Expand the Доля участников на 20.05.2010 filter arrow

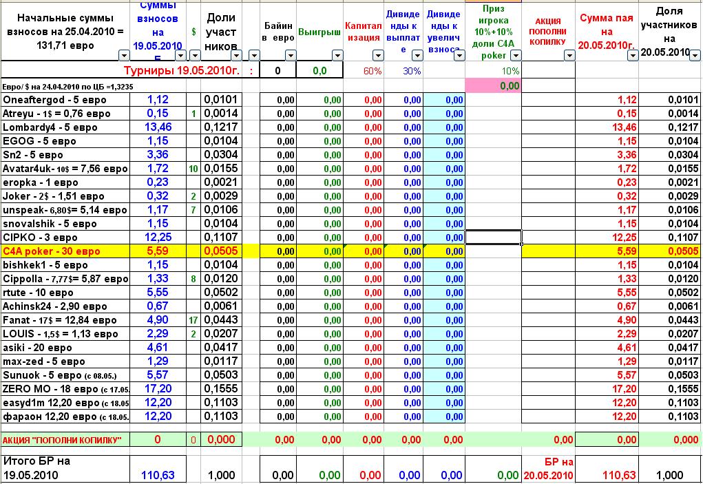695,56
